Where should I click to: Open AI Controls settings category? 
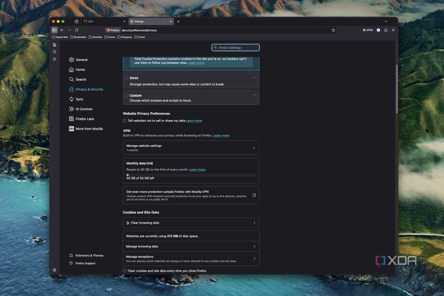(x=81, y=109)
